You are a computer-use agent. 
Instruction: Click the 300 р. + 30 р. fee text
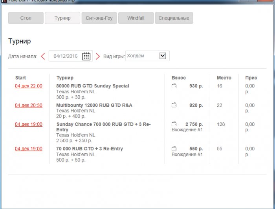(71, 97)
